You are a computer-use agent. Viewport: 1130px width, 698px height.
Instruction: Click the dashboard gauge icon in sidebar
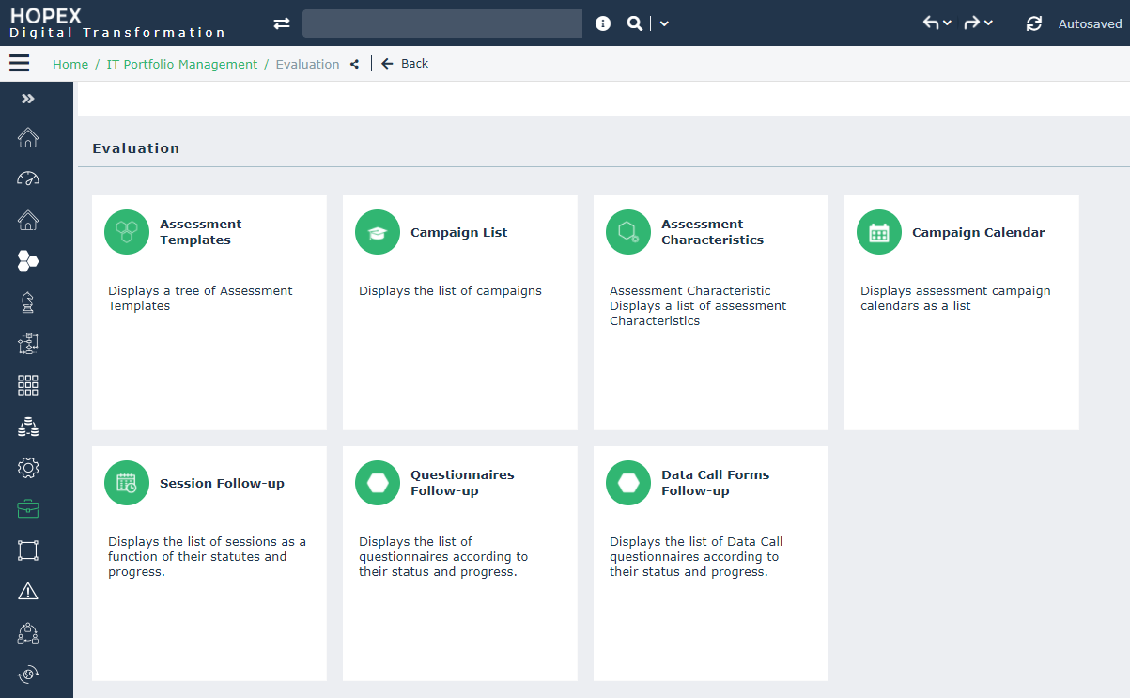(28, 178)
